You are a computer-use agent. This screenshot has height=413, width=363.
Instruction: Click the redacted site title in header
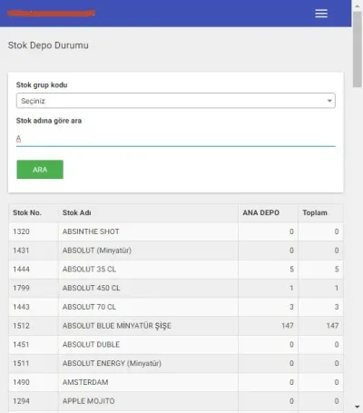[x=51, y=14]
